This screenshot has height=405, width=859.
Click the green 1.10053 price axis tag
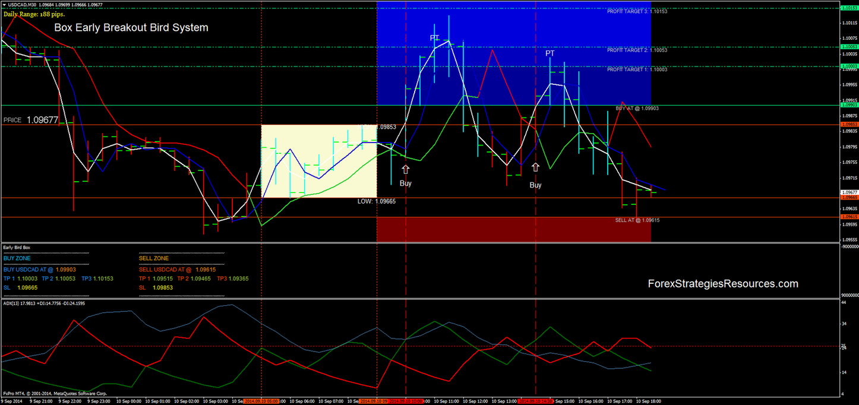point(848,46)
